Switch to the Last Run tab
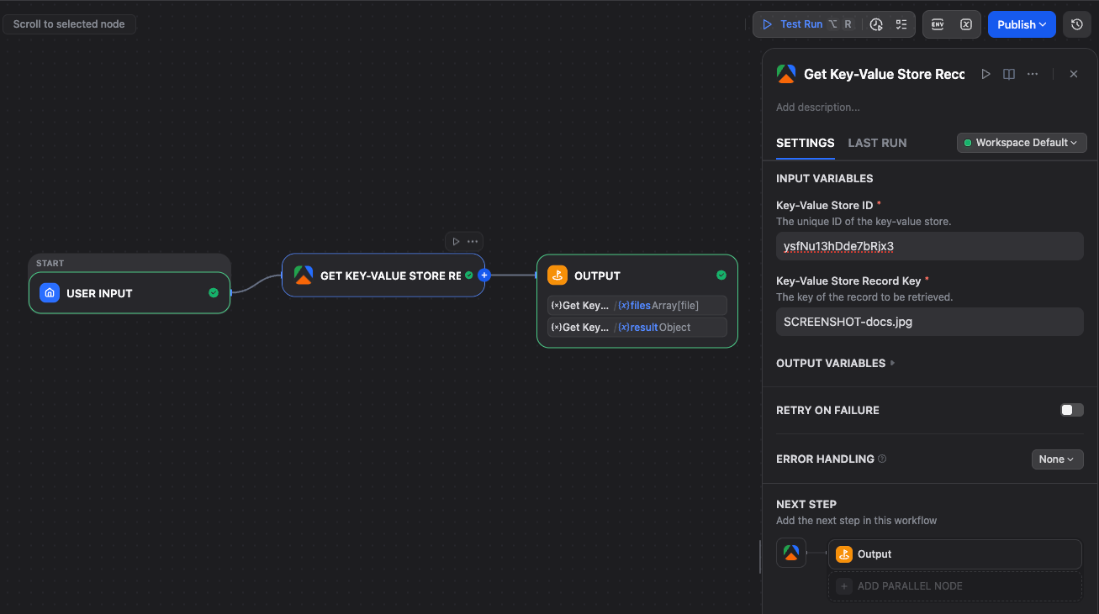The image size is (1099, 614). [x=877, y=143]
